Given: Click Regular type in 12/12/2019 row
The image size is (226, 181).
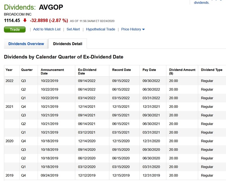Looking at the screenshot, I should [x=207, y=175].
